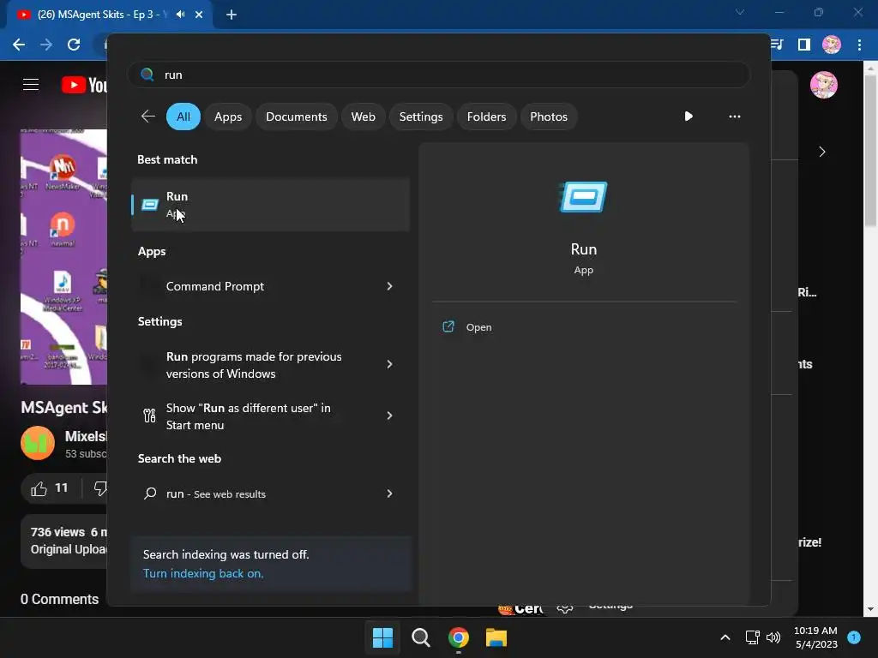This screenshot has height=658, width=878.
Task: Click the search magnifier icon in search box
Action: [x=147, y=75]
